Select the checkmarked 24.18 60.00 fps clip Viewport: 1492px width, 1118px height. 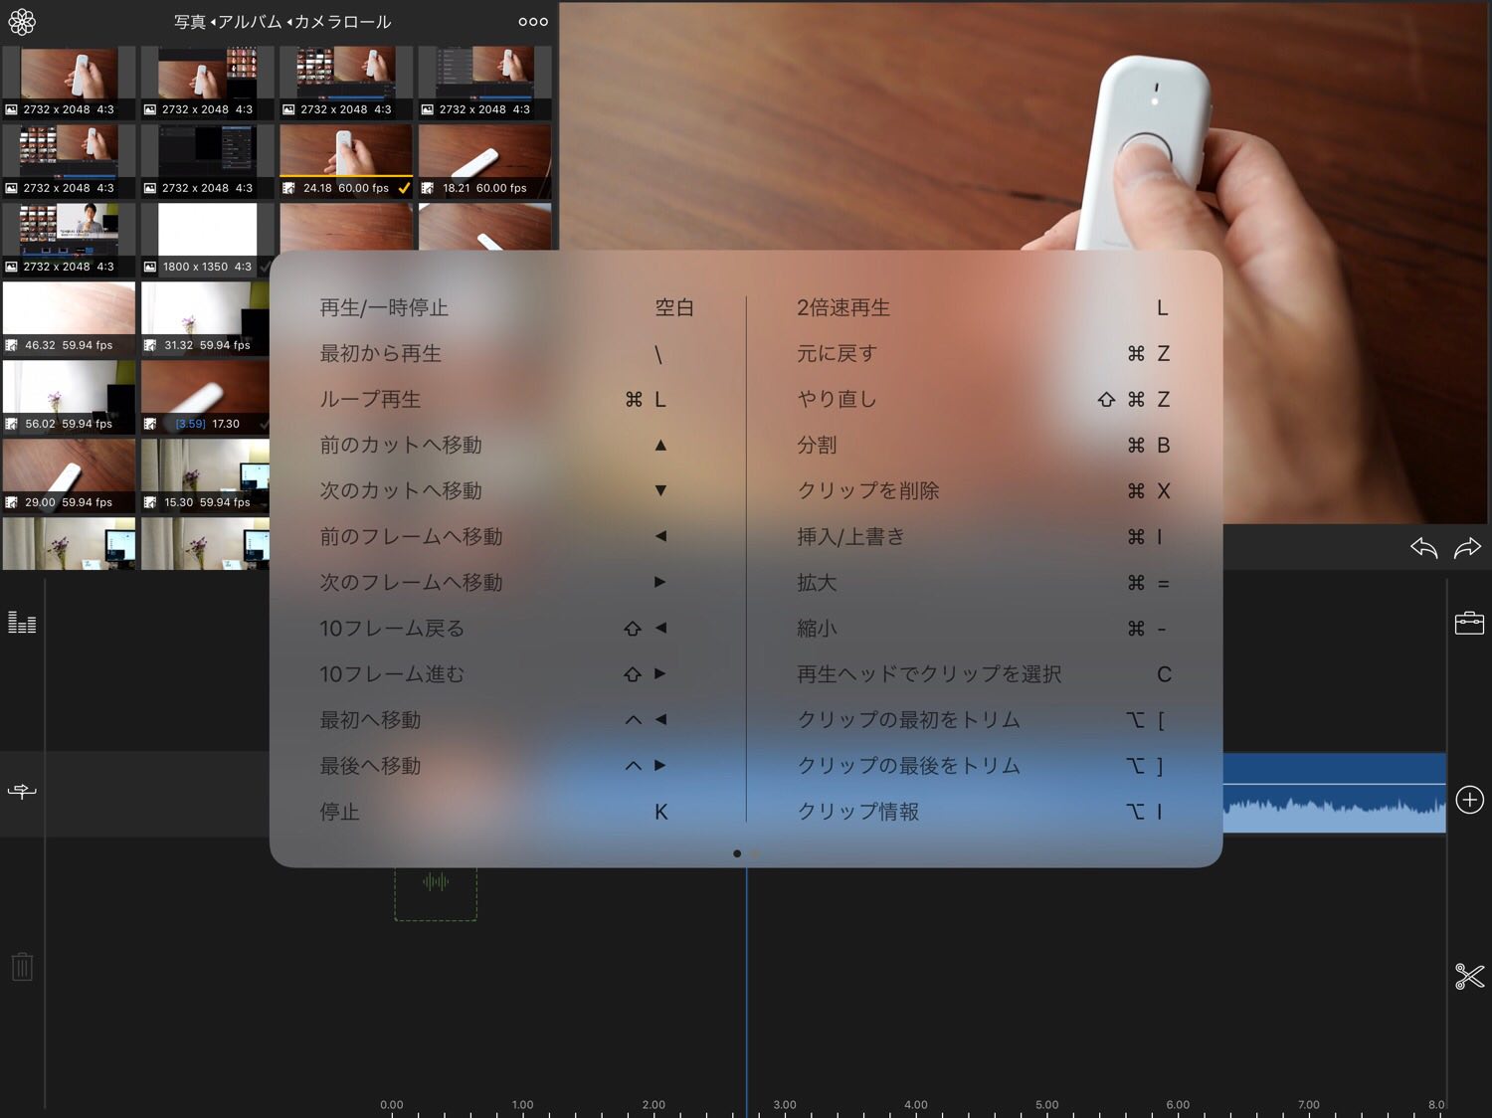pyautogui.click(x=345, y=160)
